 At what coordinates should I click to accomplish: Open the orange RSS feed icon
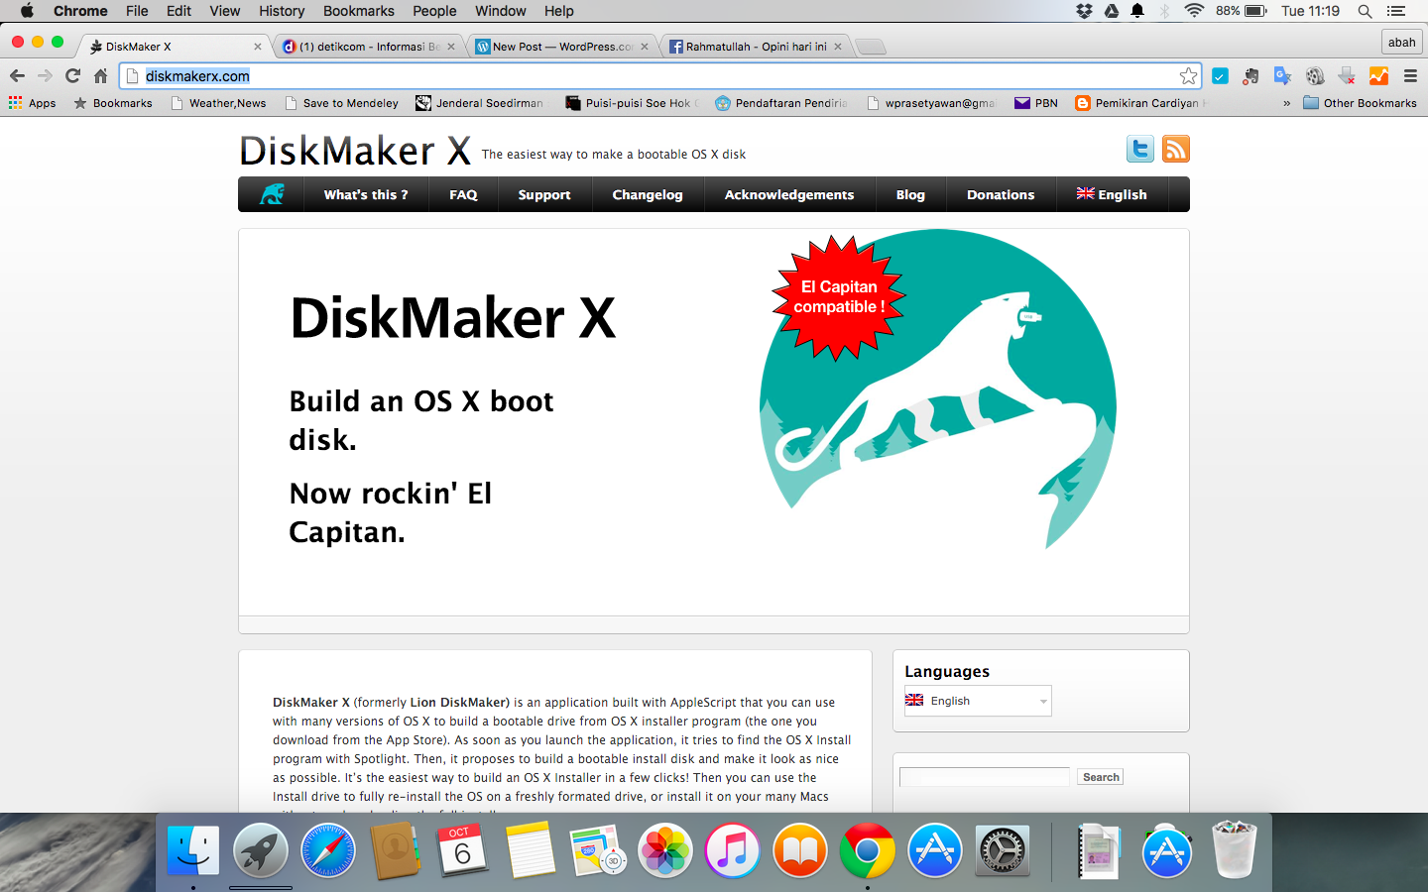coord(1175,150)
